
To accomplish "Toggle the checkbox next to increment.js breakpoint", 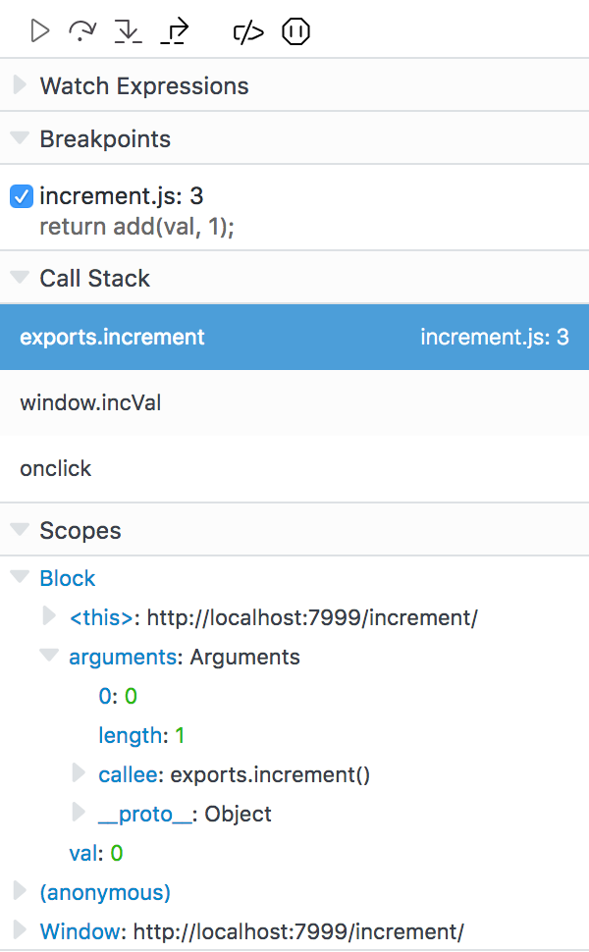I will point(21,196).
